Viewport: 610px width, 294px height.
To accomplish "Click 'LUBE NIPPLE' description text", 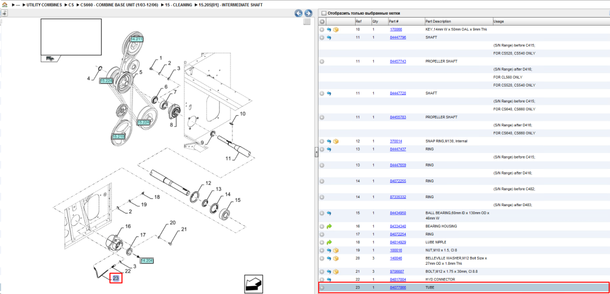I will [x=437, y=242].
